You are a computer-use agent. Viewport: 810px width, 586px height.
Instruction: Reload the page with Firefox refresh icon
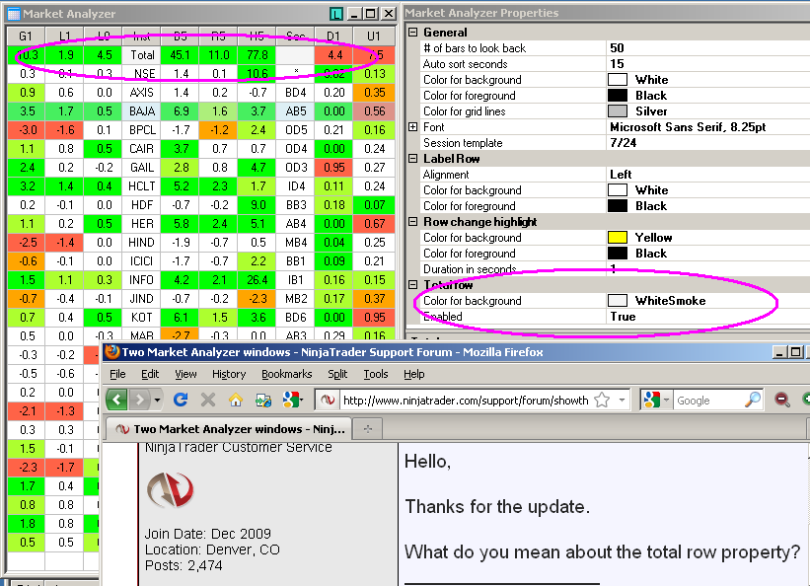[181, 400]
